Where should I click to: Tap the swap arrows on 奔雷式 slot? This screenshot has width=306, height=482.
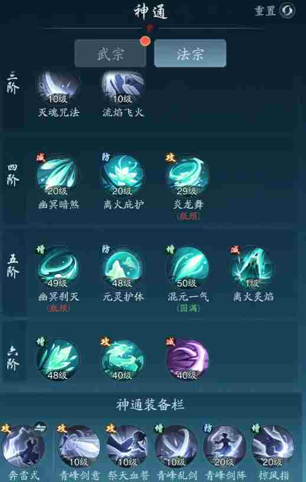[x=40, y=427]
